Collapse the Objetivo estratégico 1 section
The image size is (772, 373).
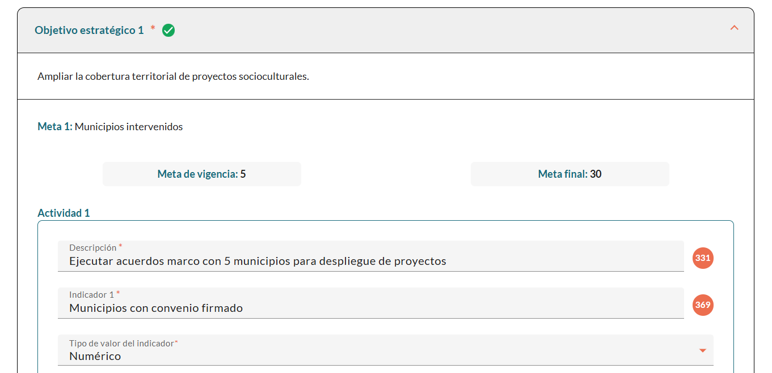(x=735, y=27)
